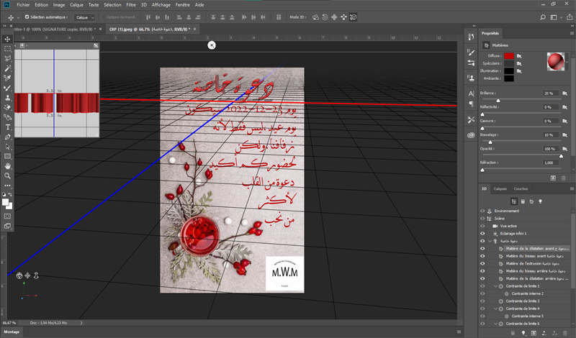Filter 3D panel by meshes

pos(523,201)
